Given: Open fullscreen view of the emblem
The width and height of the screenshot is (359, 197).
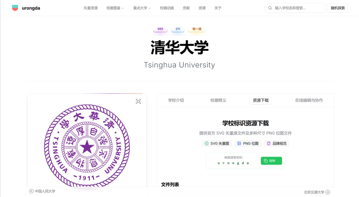Looking at the screenshot, I should coord(138,101).
